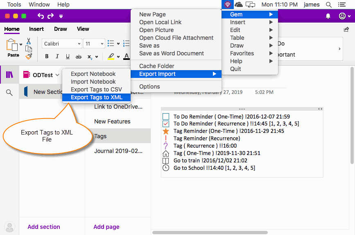The height and width of the screenshot is (235, 355).
Task: Click clock tag on Go to School
Action: [166, 168]
